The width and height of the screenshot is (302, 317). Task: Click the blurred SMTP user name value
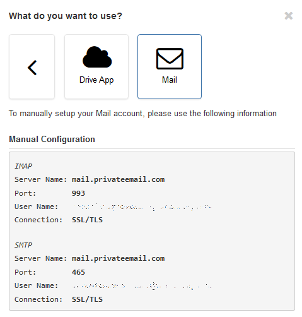tap(142, 286)
